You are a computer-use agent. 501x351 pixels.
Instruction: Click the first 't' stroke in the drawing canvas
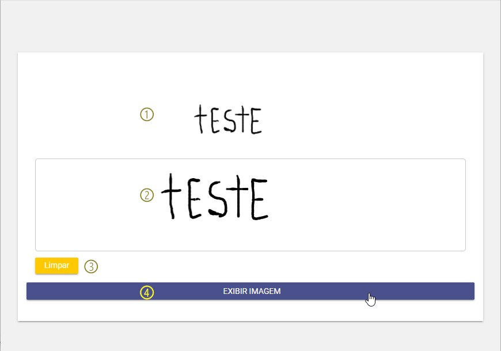click(x=171, y=196)
